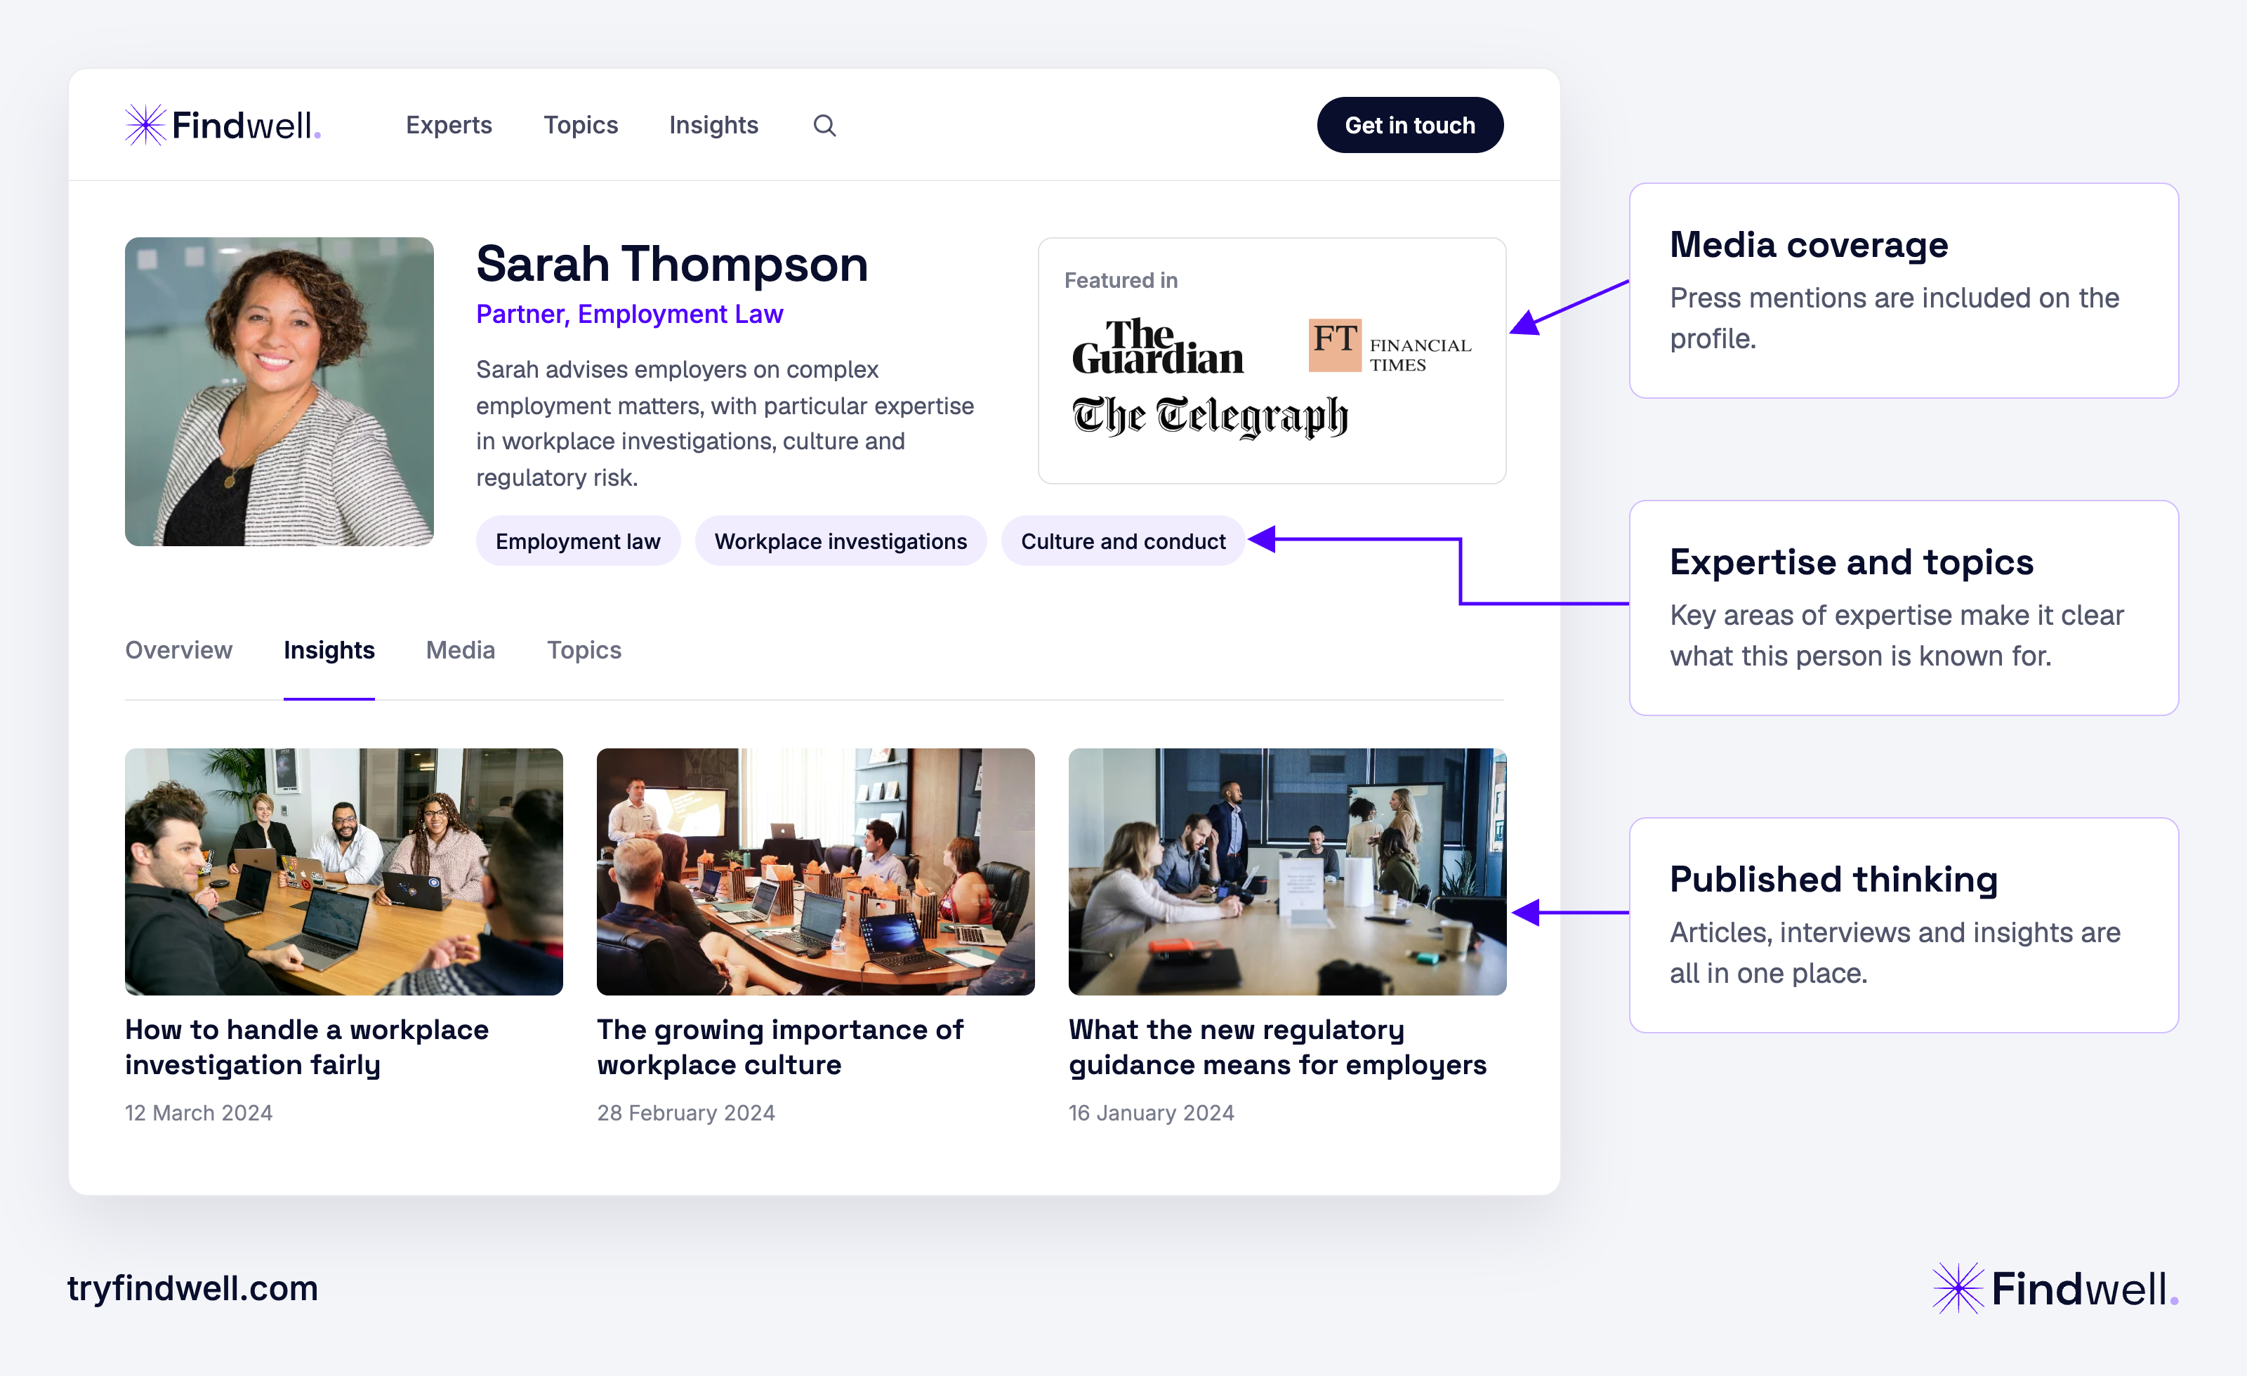2247x1376 pixels.
Task: Click the 'Featured in' label
Action: point(1121,280)
